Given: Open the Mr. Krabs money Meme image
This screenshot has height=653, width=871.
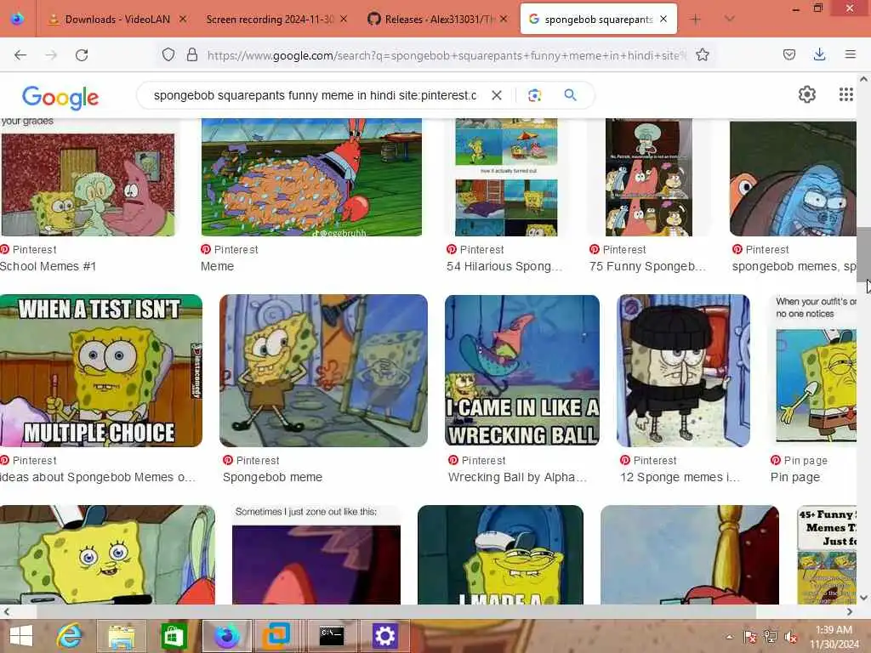Looking at the screenshot, I should [311, 177].
